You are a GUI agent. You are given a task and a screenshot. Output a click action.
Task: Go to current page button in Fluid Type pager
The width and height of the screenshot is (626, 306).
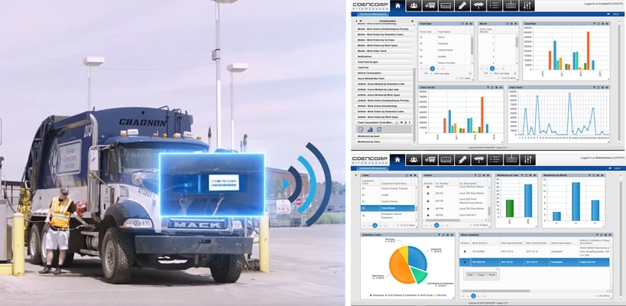click(x=433, y=69)
